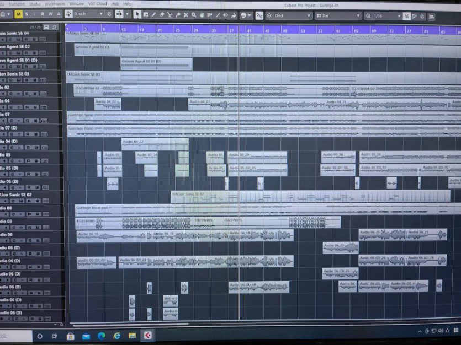Open the track search magnifier icon
The width and height of the screenshot is (461, 345).
pos(54,26)
